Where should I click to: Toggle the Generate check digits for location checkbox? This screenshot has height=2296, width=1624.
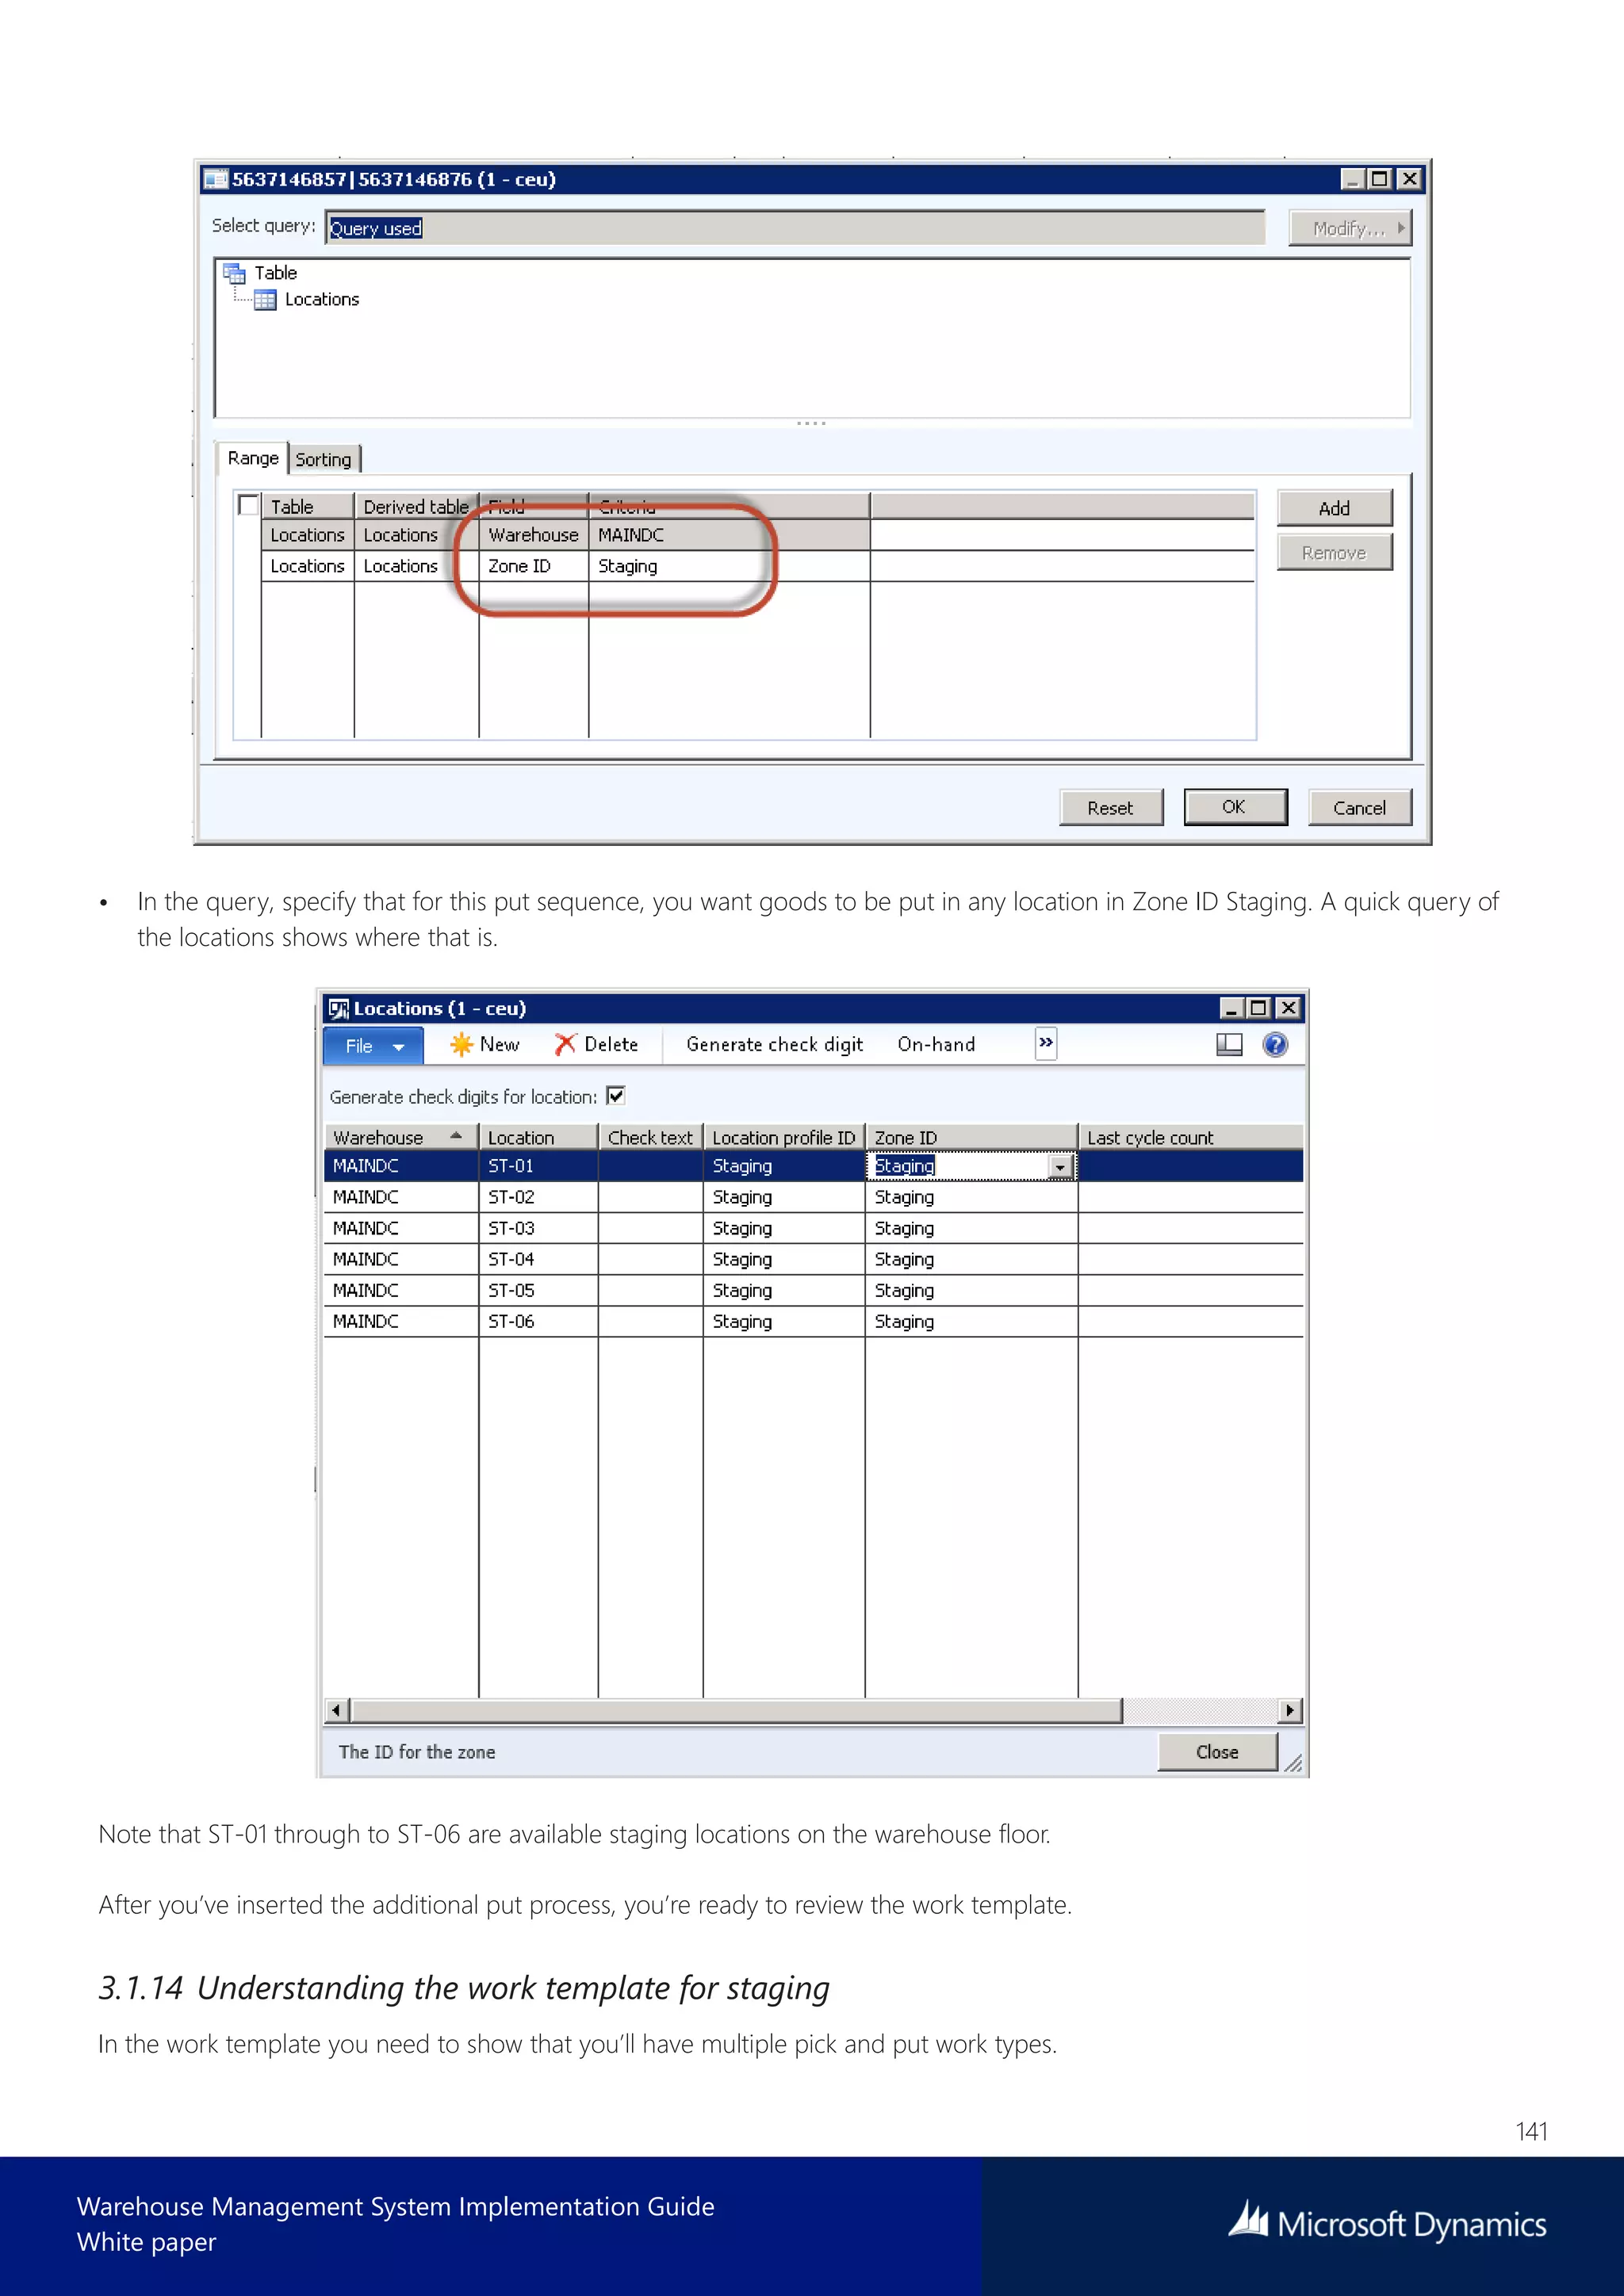[x=616, y=1096]
